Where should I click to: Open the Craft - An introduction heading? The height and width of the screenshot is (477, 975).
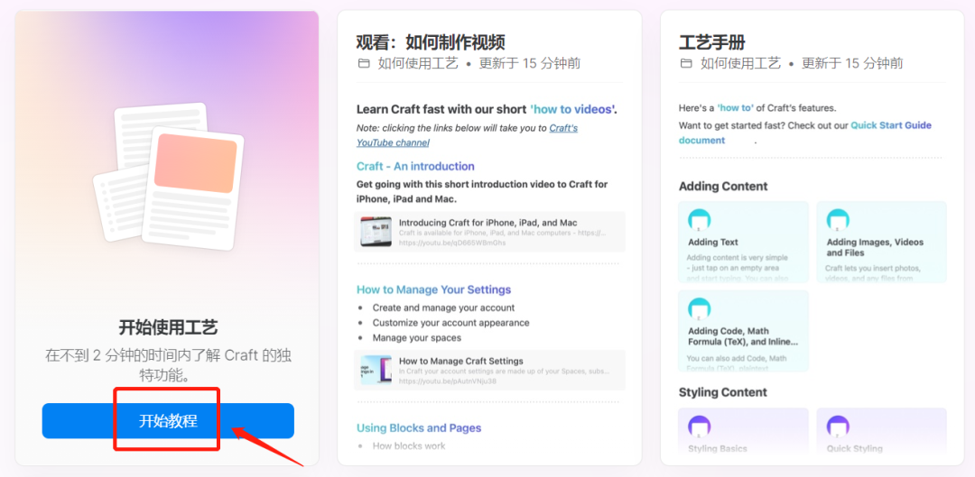415,166
